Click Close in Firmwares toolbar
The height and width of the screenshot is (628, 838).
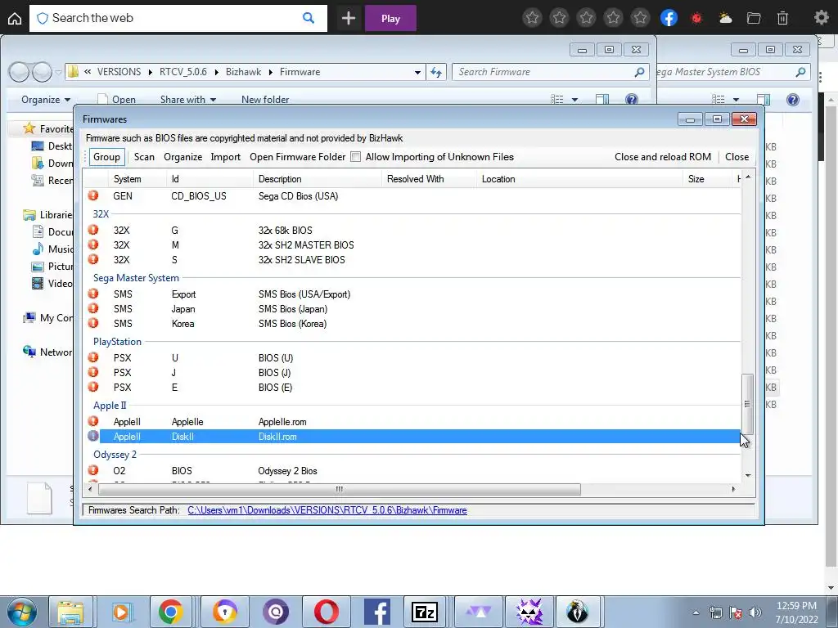coord(737,157)
